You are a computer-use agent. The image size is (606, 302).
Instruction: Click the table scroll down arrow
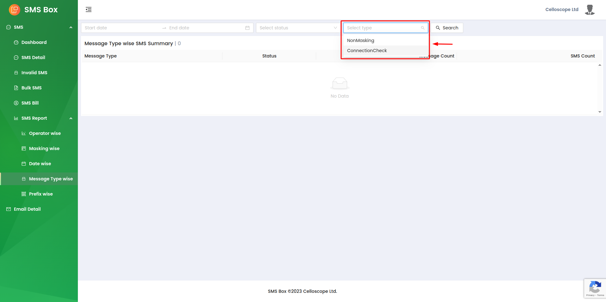[x=600, y=112]
